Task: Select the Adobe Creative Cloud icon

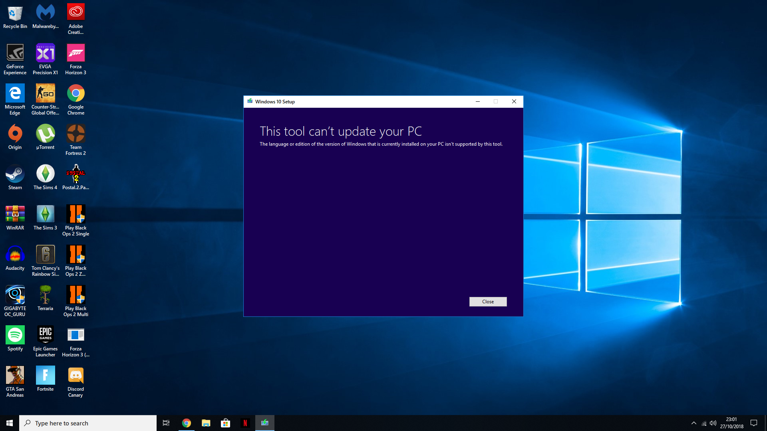Action: coord(76,19)
